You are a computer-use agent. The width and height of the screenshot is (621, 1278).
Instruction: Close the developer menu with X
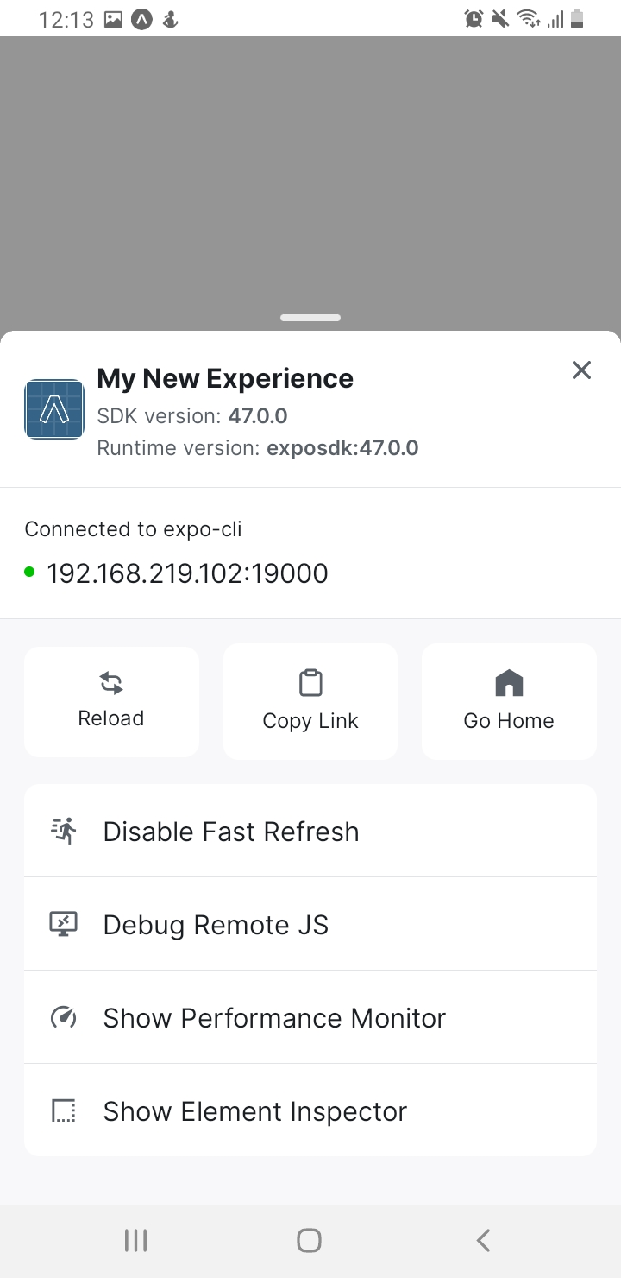click(582, 370)
